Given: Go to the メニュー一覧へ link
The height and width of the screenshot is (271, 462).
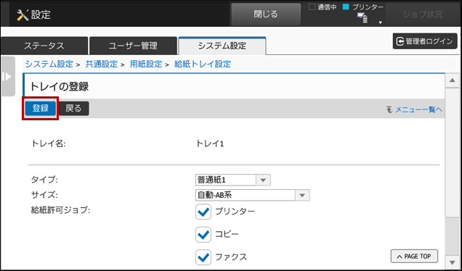Looking at the screenshot, I should pos(418,109).
